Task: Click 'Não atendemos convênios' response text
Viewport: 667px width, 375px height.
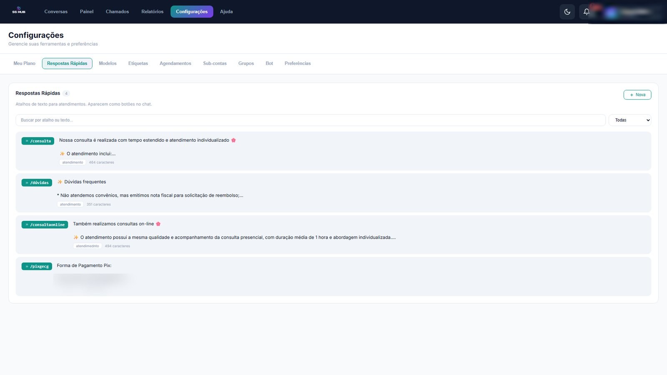Action: click(x=150, y=195)
